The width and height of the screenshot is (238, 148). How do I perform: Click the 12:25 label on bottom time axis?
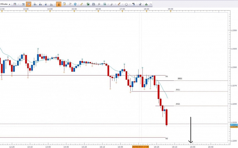(x=12, y=147)
